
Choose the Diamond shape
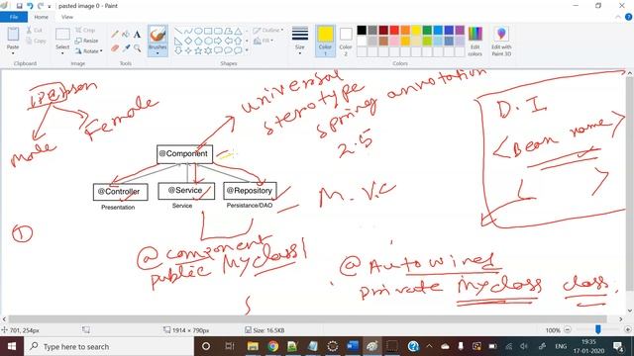[x=188, y=41]
